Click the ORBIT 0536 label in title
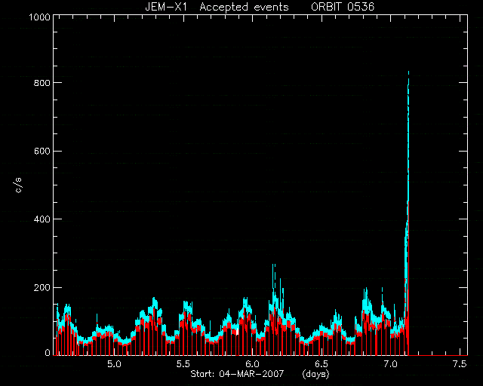Image resolution: width=483 pixels, height=386 pixels. [x=343, y=7]
